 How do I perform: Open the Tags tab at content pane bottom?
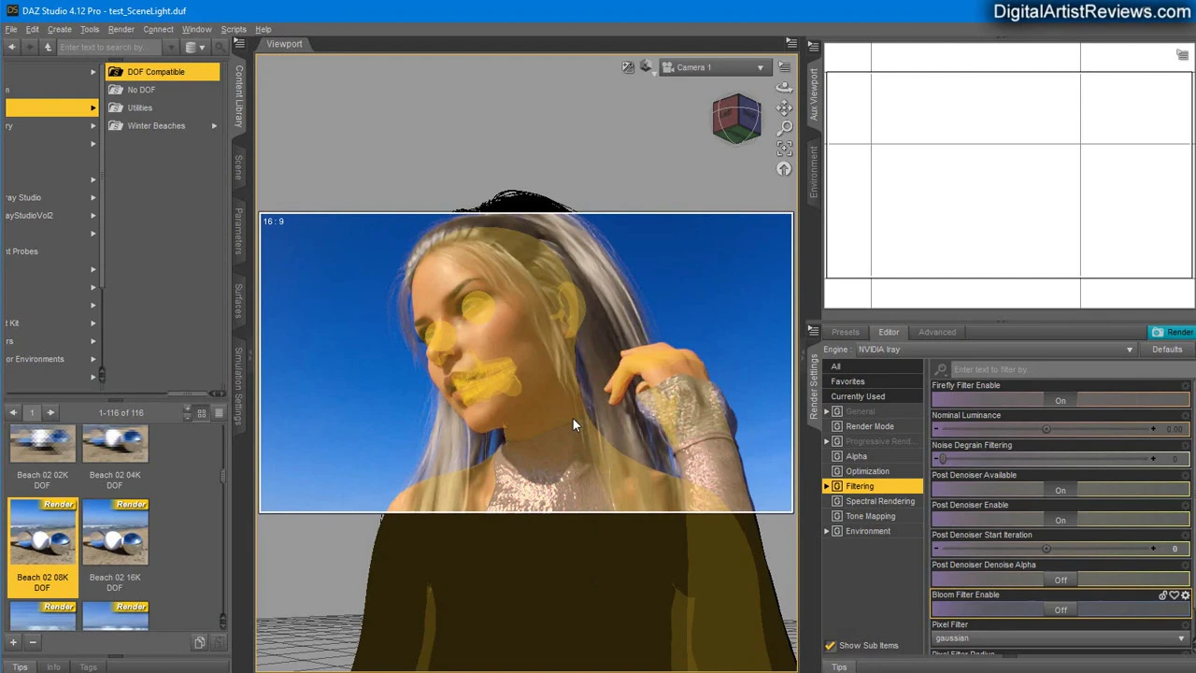coord(88,667)
